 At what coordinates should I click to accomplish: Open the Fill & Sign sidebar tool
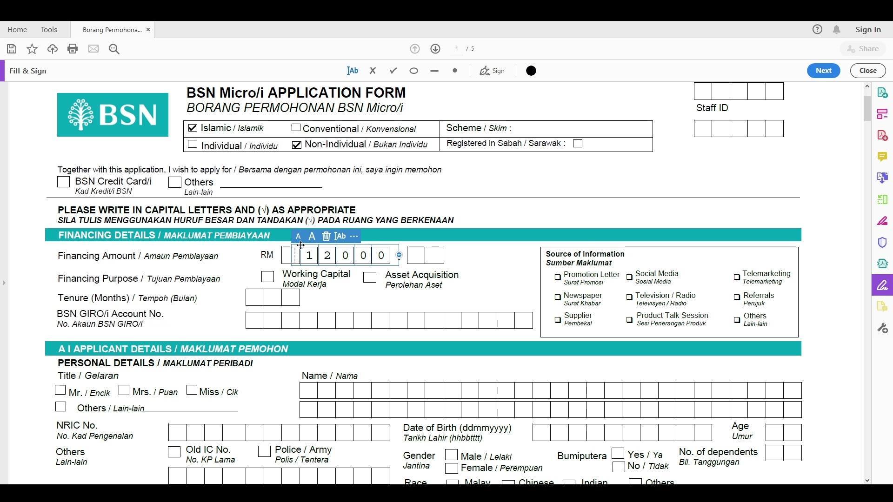(x=882, y=285)
